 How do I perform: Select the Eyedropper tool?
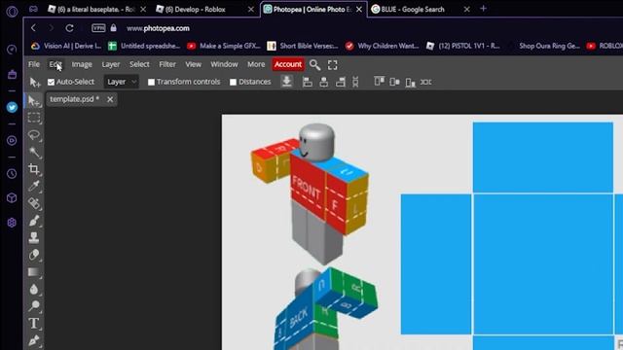34,186
